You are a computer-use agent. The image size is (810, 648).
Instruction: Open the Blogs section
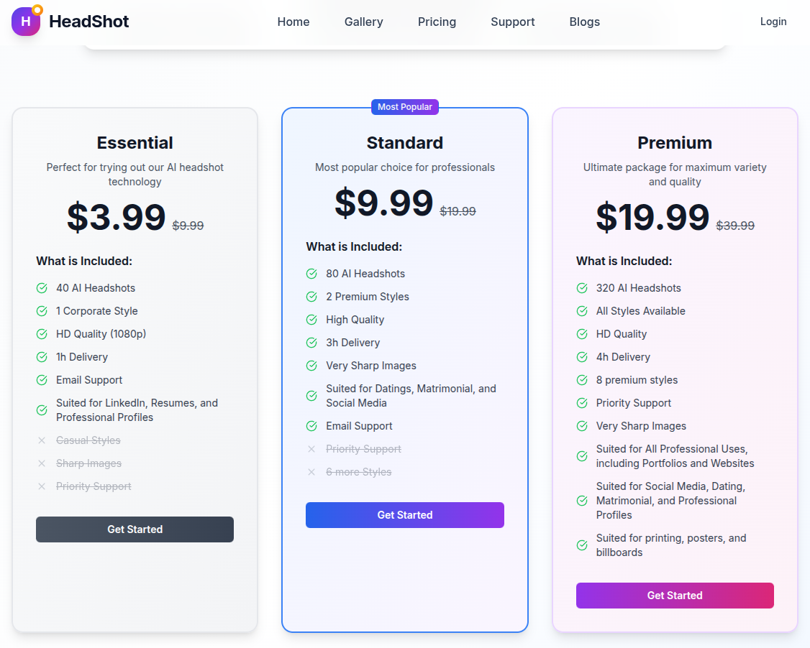coord(584,22)
